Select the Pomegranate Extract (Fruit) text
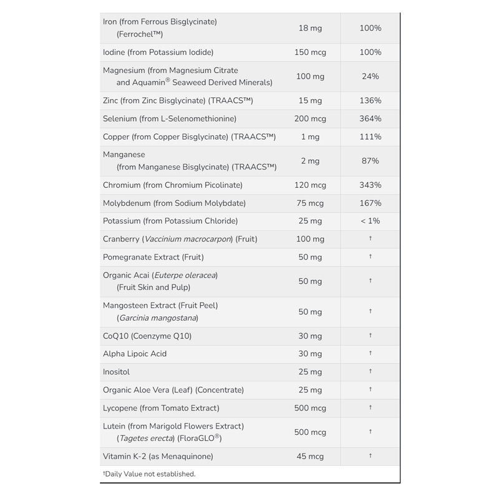The width and height of the screenshot is (499, 499). coord(153,257)
